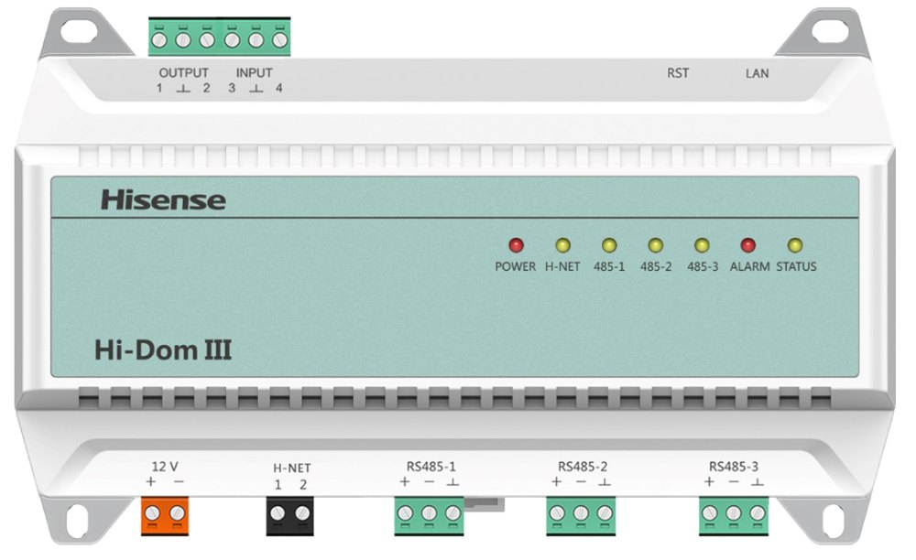Click the H-NET label above black terminal
916x560 pixels.
292,468
